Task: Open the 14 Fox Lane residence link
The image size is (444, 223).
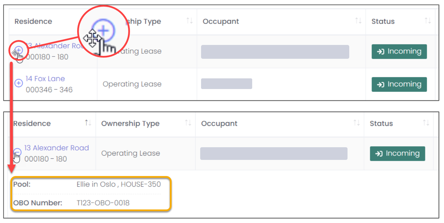Action: pos(45,79)
